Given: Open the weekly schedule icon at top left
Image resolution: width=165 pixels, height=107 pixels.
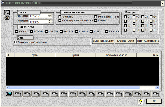Looking at the screenshot, I should tap(7, 12).
